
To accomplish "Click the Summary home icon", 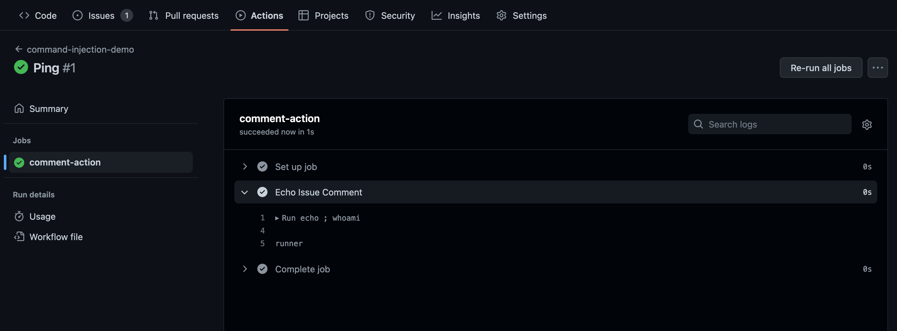I will click(20, 108).
